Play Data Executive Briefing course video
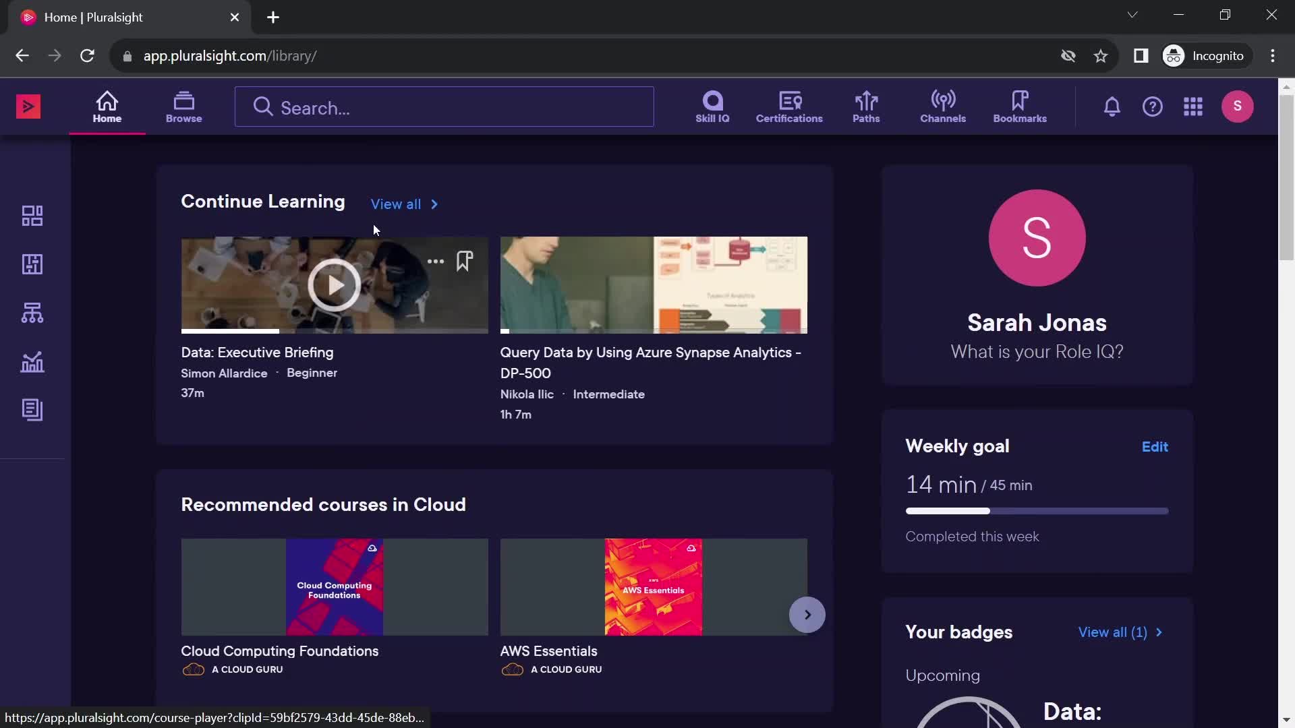 (x=335, y=284)
